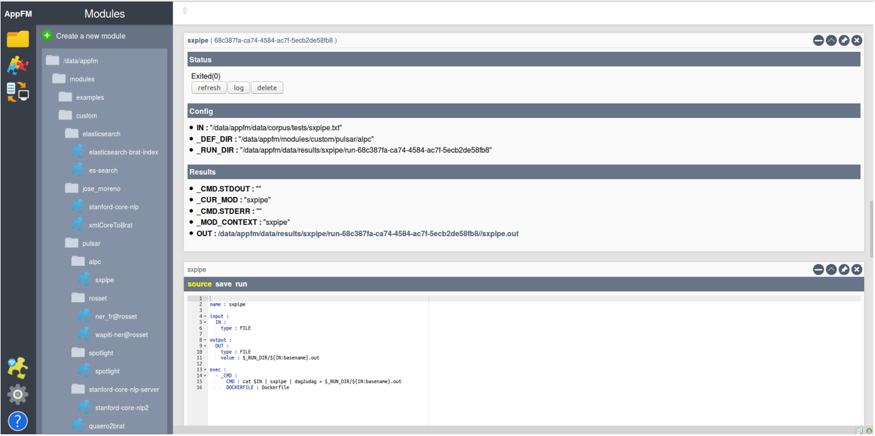Fold the exec block at line 13

[x=205, y=369]
